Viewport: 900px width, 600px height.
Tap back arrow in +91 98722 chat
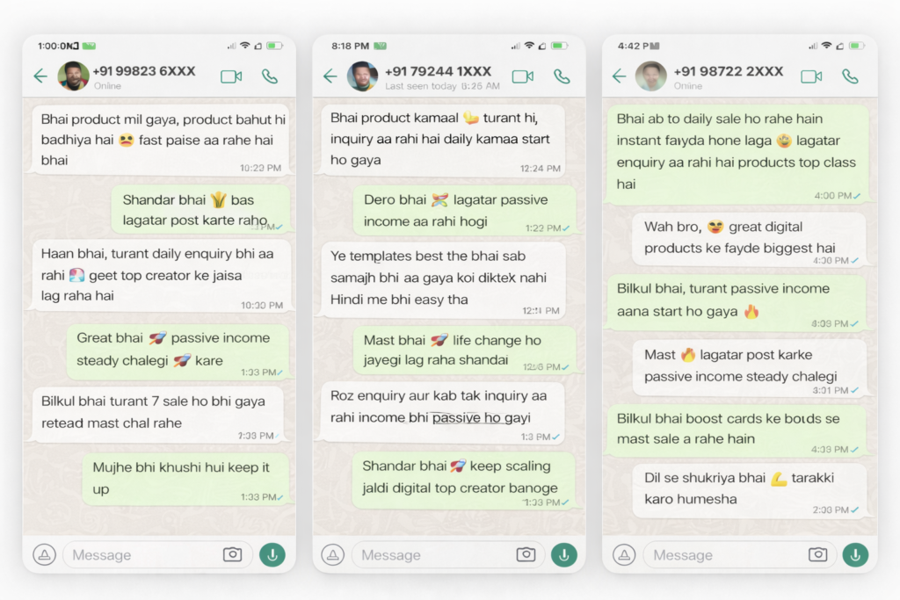620,76
